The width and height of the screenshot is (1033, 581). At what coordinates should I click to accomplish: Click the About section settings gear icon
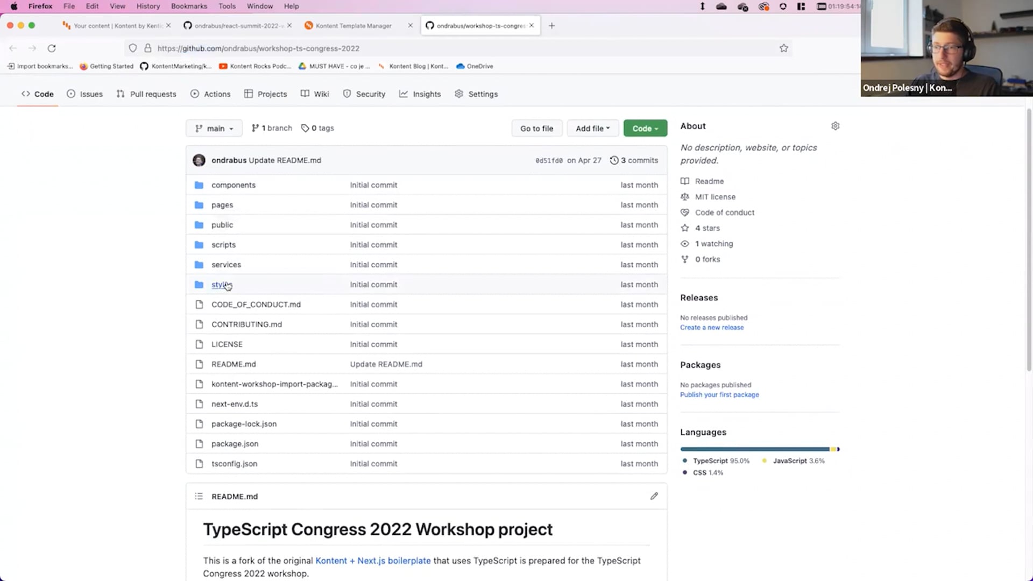(835, 126)
